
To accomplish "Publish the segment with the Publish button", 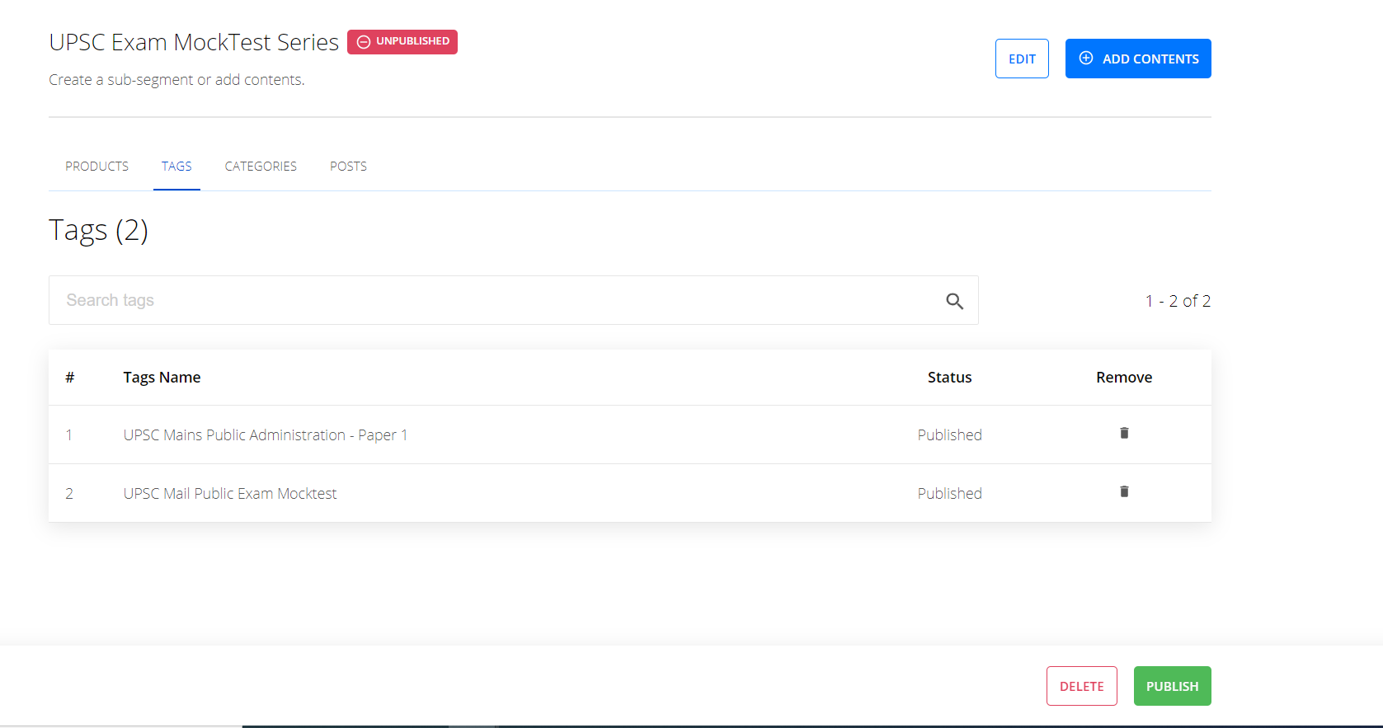I will pyautogui.click(x=1173, y=686).
